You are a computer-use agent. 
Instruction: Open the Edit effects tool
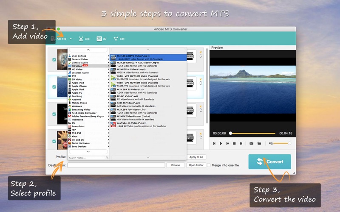click(119, 39)
